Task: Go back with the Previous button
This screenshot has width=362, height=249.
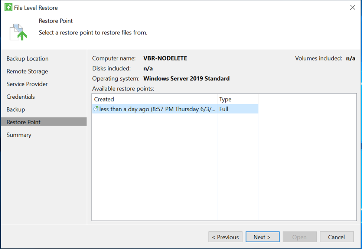Action: click(x=225, y=237)
